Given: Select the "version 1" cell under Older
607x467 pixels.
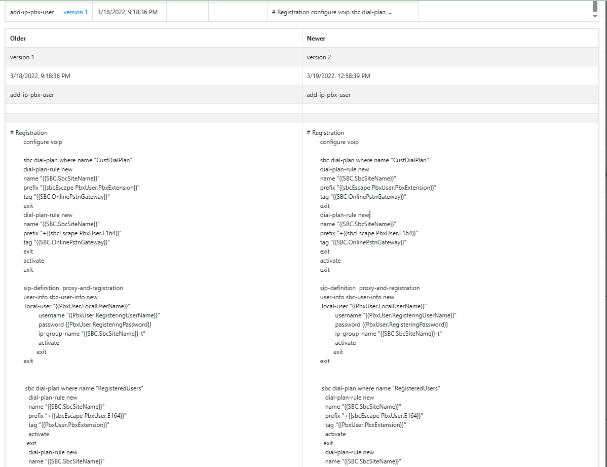Looking at the screenshot, I should point(22,57).
